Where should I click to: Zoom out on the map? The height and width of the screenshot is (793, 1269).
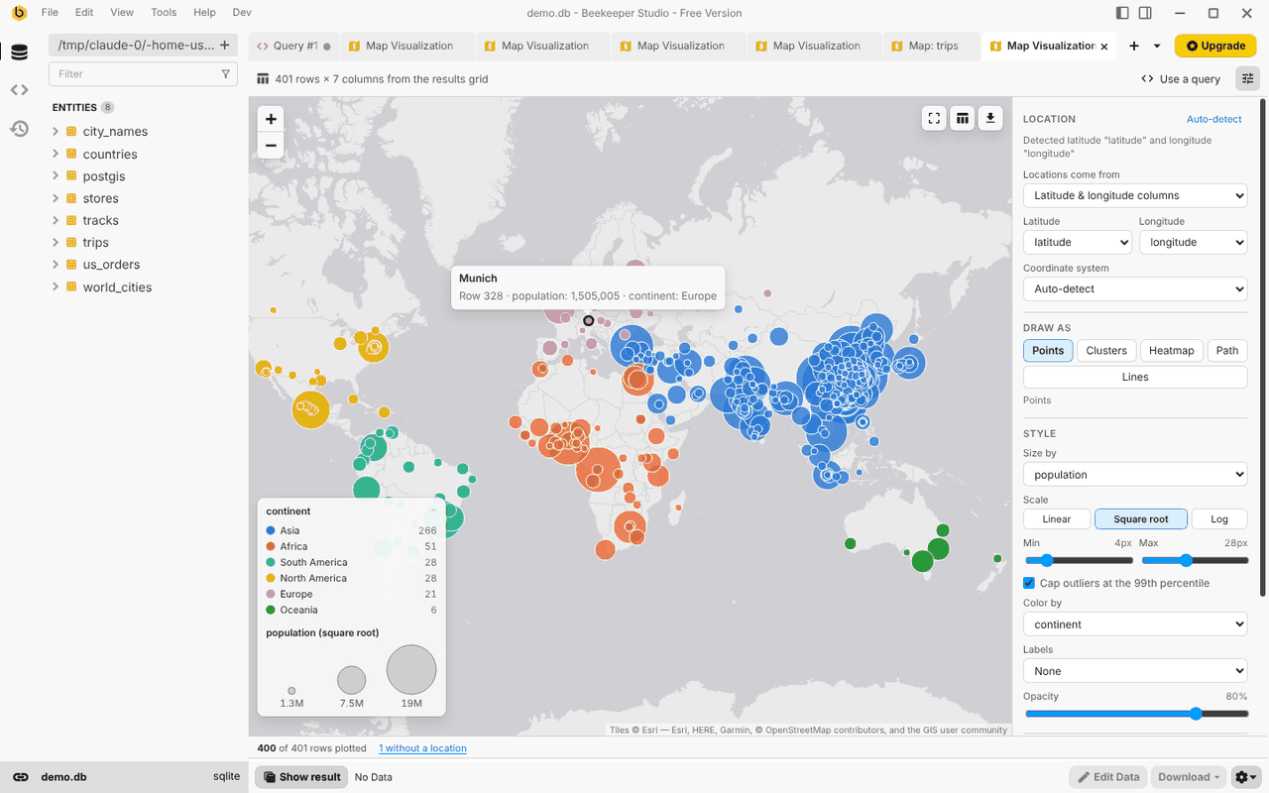click(x=271, y=145)
